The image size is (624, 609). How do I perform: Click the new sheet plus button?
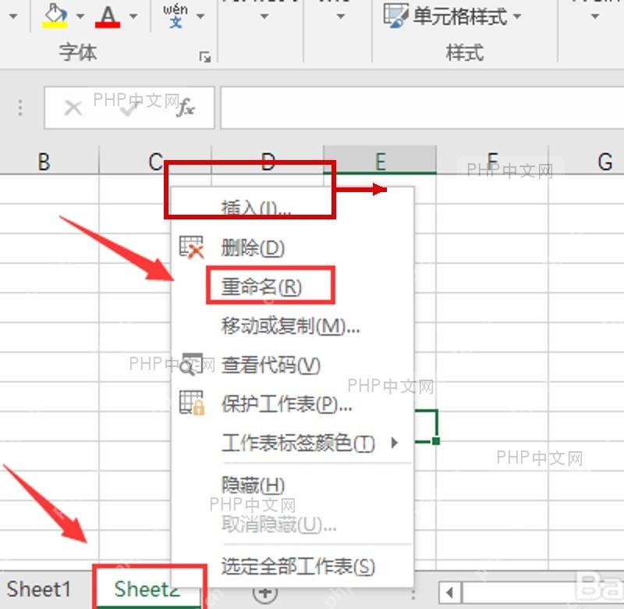[x=265, y=593]
